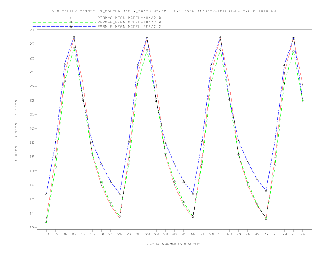The height and width of the screenshot is (255, 330).
Task: Click y-axis tick label 20
Action: [32, 129]
